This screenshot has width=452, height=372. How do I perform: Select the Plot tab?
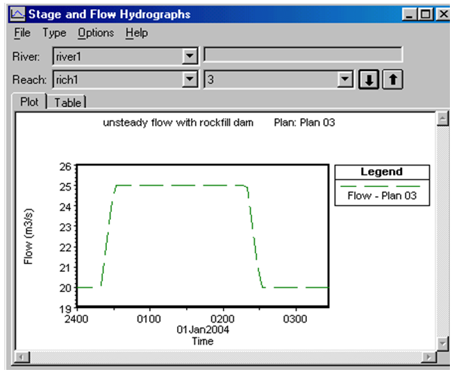[x=29, y=102]
